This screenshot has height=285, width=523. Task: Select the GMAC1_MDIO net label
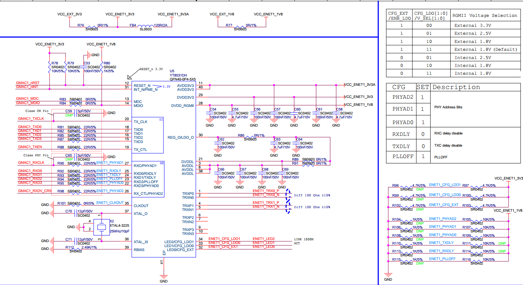pos(28,103)
